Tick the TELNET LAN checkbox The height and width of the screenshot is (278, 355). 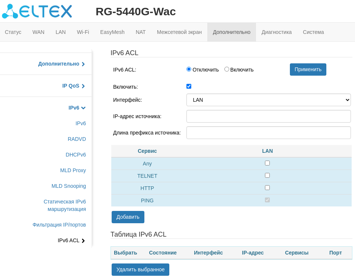[267, 176]
